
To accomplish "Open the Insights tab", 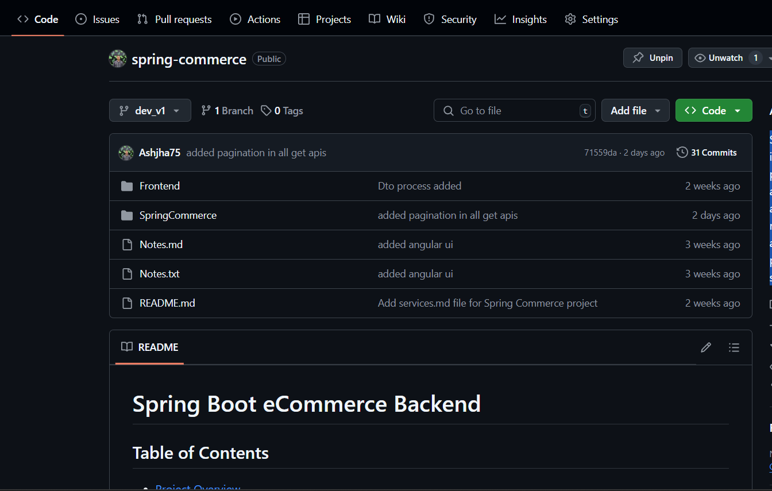I will (x=520, y=19).
